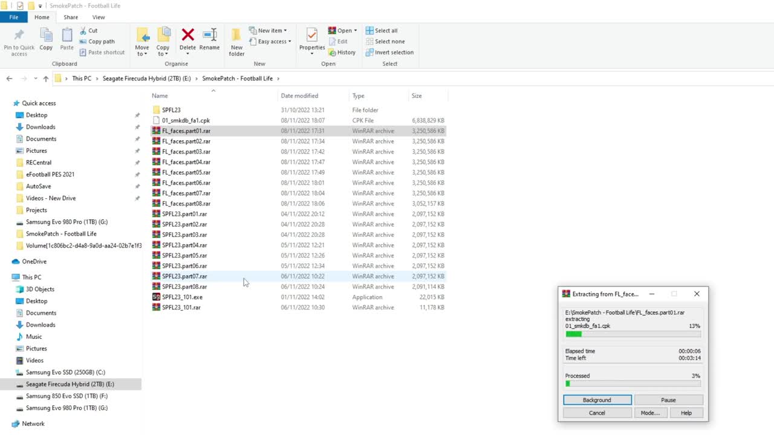Image resolution: width=774 pixels, height=435 pixels.
Task: Open the Open button dropdown in ribbon
Action: point(356,30)
